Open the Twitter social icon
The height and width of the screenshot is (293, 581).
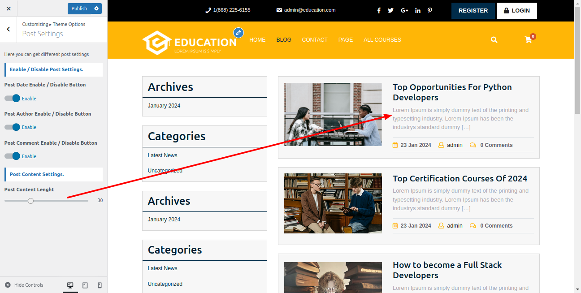[x=390, y=10]
